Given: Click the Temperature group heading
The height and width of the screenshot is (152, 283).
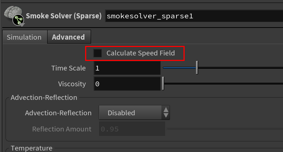Looking at the screenshot, I should click(32, 148).
